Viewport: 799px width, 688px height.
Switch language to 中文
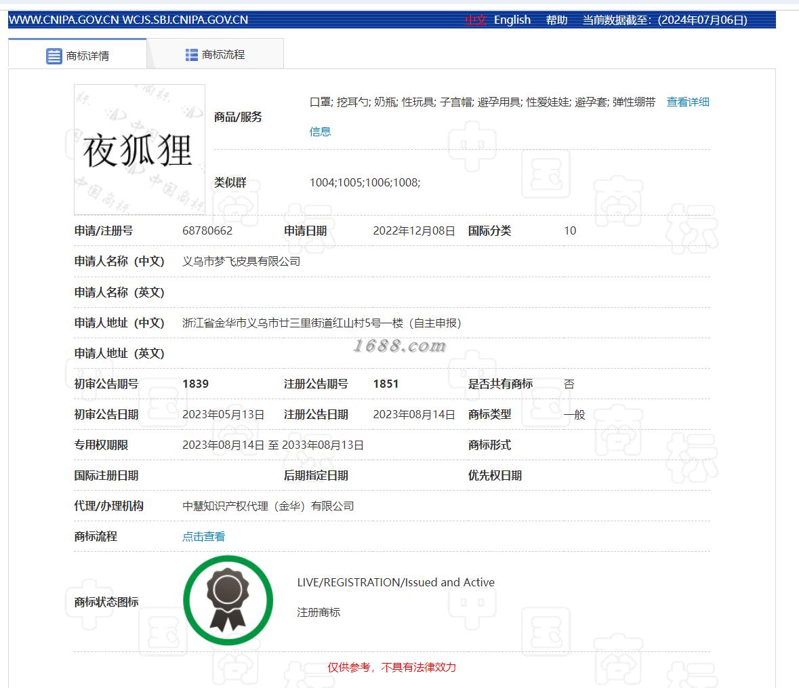[x=476, y=20]
